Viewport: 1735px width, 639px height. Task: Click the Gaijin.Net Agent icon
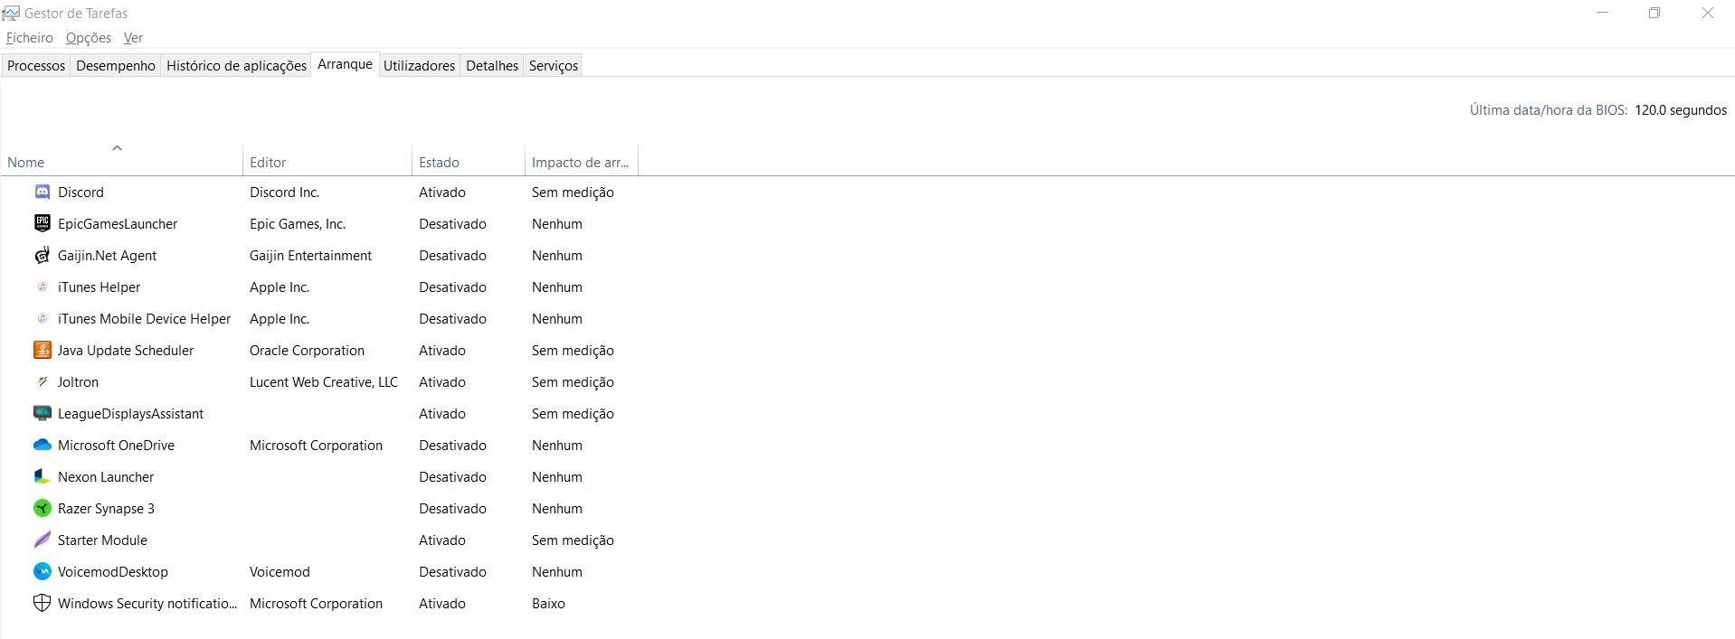[x=42, y=255]
